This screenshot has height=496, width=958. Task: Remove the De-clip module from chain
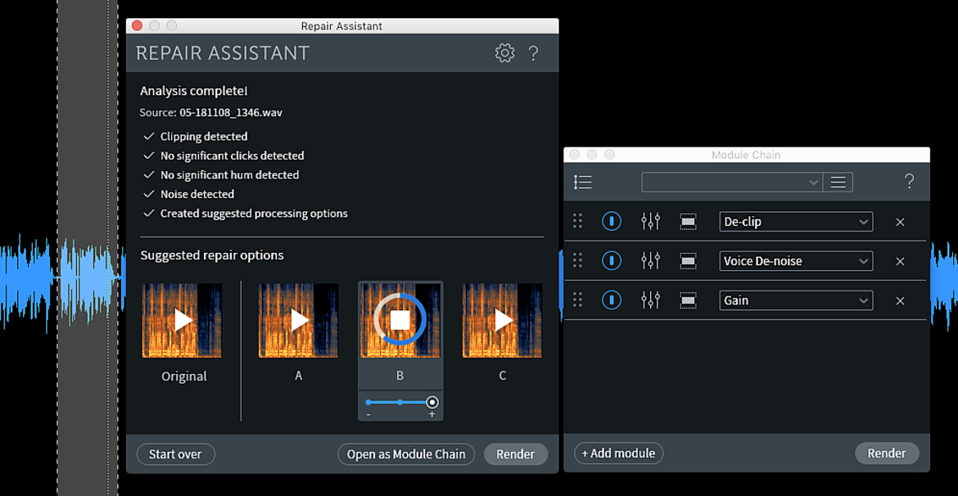[900, 222]
